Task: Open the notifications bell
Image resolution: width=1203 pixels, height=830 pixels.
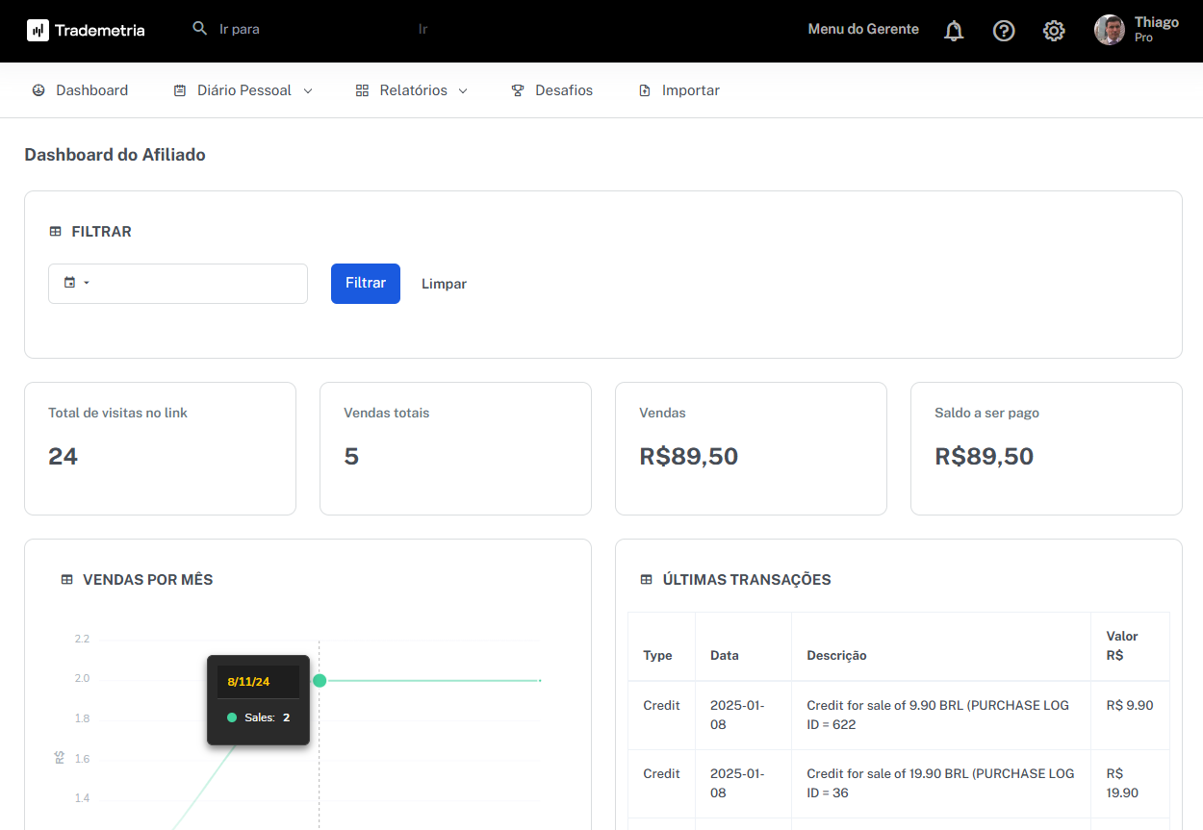Action: pos(954,31)
